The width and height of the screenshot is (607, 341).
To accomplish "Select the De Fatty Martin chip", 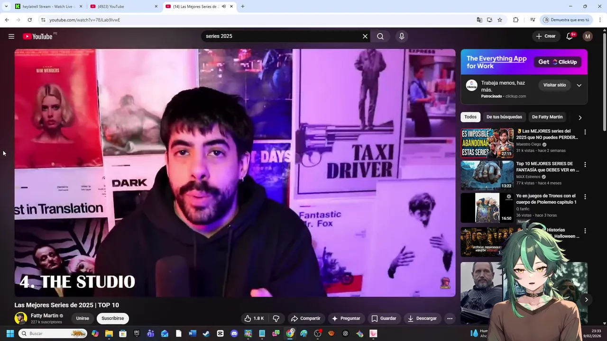I will 547,117.
